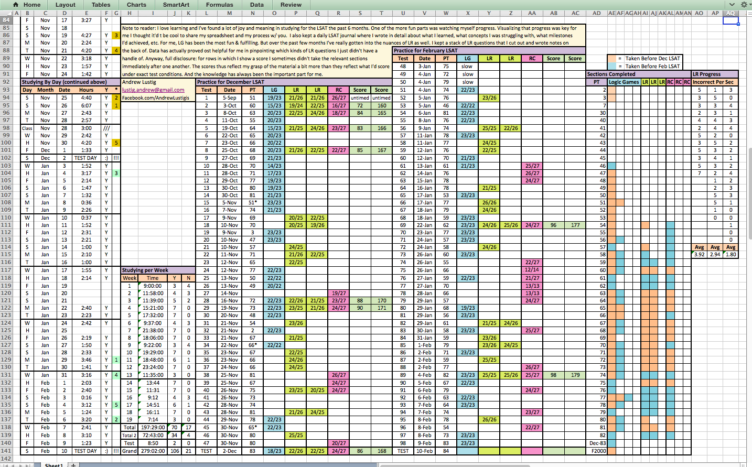
Task: Click the selected cell AQ84
Action: 730,20
